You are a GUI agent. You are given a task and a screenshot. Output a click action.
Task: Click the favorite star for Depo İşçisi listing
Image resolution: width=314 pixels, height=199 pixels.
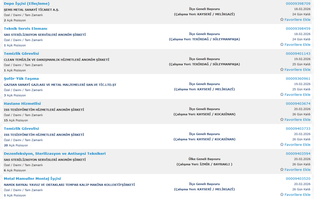[282, 19]
